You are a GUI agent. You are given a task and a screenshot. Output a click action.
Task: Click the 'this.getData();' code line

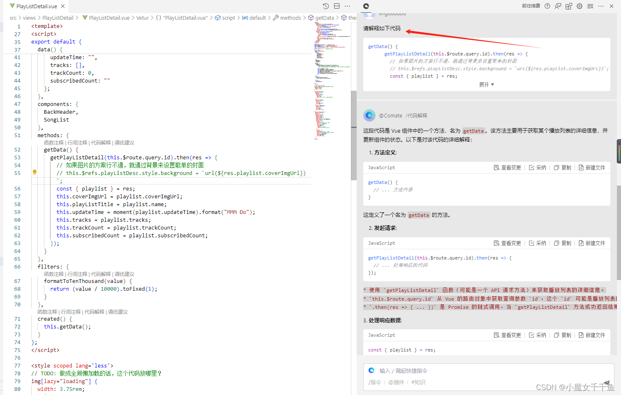point(67,327)
